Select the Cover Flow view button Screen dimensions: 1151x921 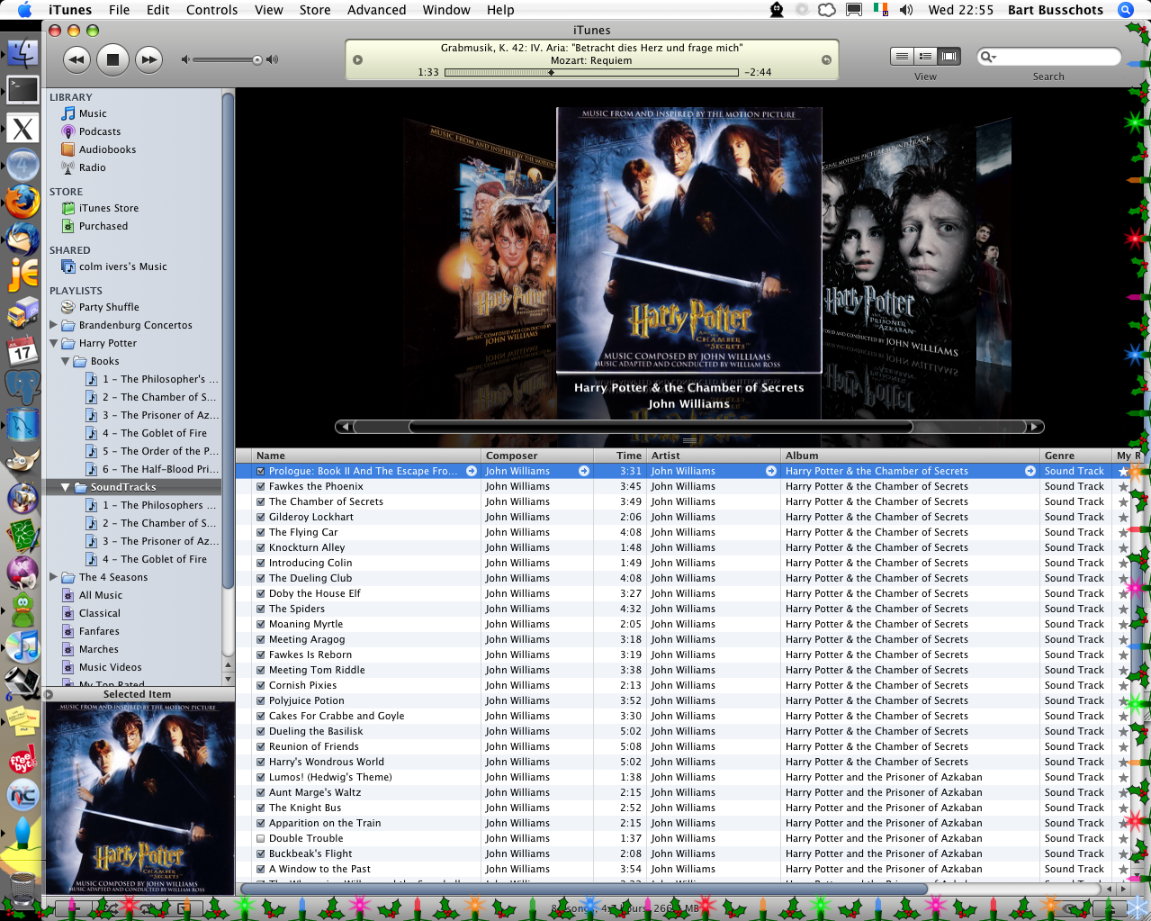949,57
